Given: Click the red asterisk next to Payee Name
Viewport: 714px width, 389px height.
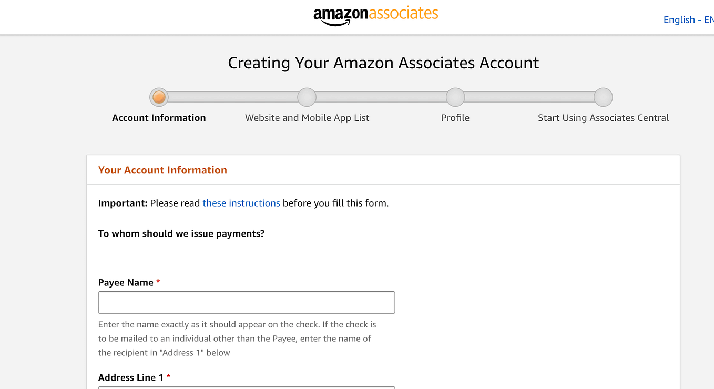Looking at the screenshot, I should (x=158, y=282).
